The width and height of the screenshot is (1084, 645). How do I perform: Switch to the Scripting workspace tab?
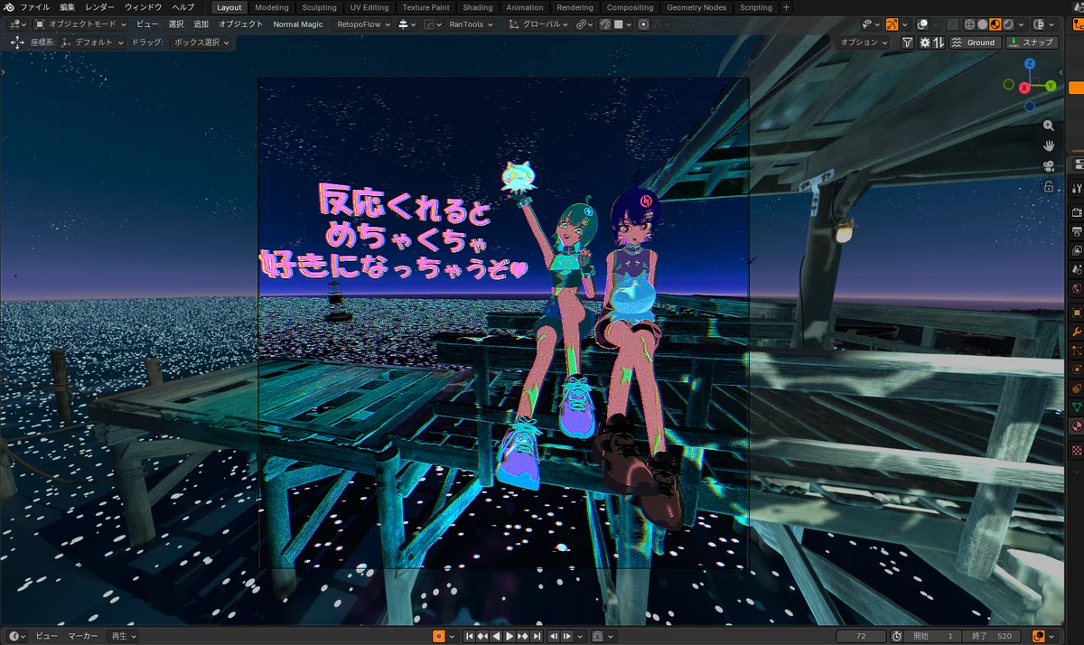pos(756,7)
